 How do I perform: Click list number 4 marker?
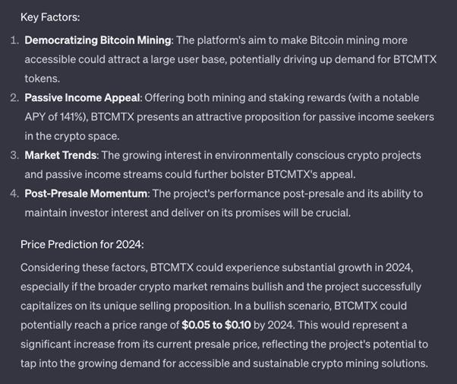click(14, 193)
